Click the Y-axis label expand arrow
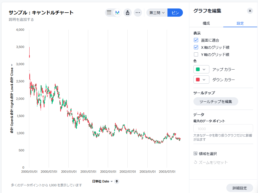 pyautogui.click(x=12, y=65)
